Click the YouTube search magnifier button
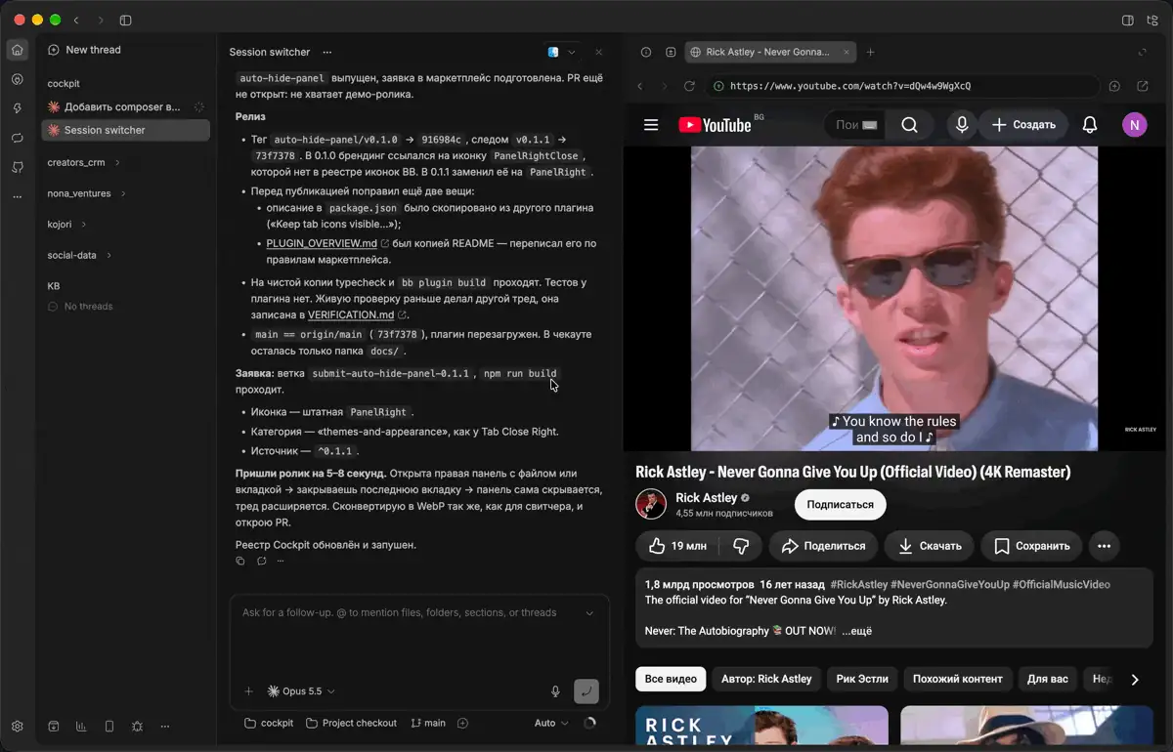The height and width of the screenshot is (752, 1173). (909, 125)
